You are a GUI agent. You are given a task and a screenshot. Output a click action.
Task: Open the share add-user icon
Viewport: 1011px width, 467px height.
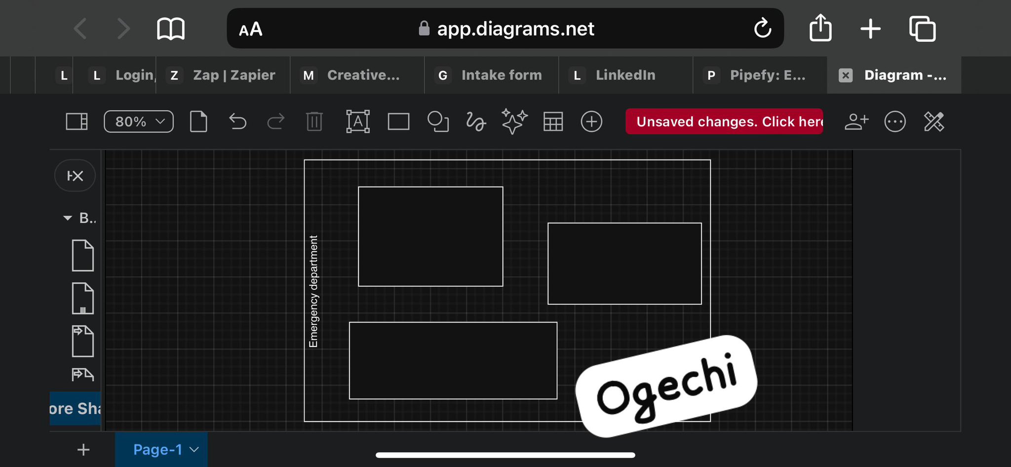click(x=856, y=121)
